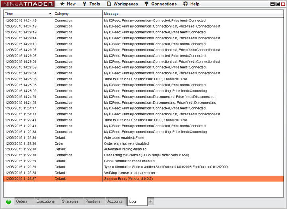Click the document icon beside Workspaces

click(109, 4)
